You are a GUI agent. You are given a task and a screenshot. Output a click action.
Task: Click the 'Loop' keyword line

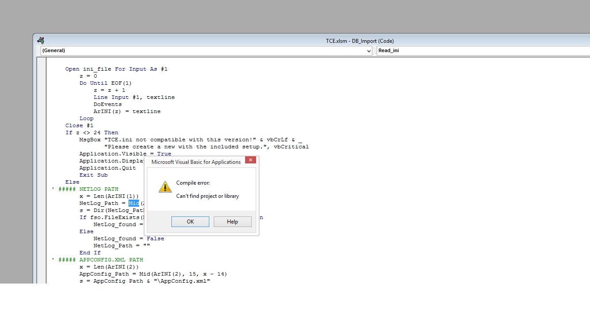pyautogui.click(x=87, y=118)
